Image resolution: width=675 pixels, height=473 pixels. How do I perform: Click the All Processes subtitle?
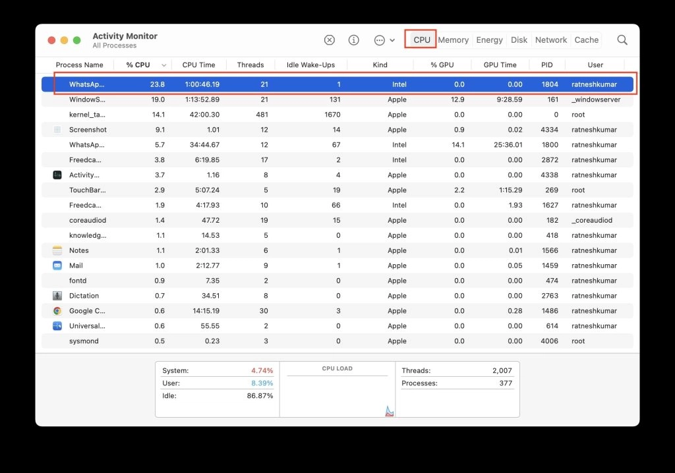click(115, 45)
